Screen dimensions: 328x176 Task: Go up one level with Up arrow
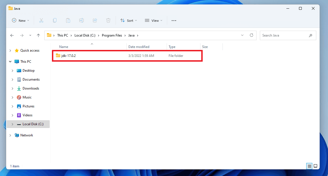coord(38,35)
